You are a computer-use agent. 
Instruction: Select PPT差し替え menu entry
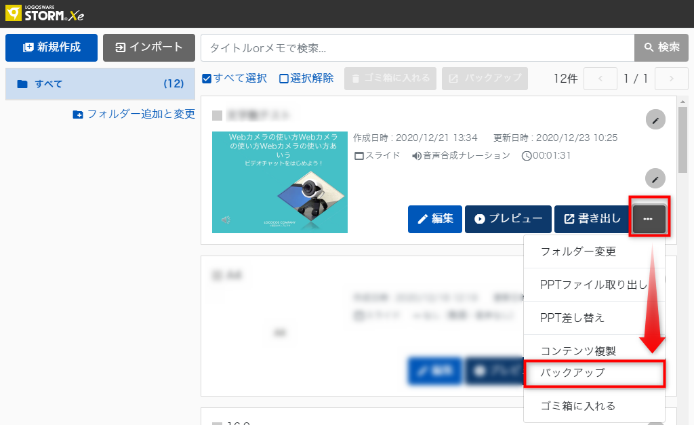[572, 318]
